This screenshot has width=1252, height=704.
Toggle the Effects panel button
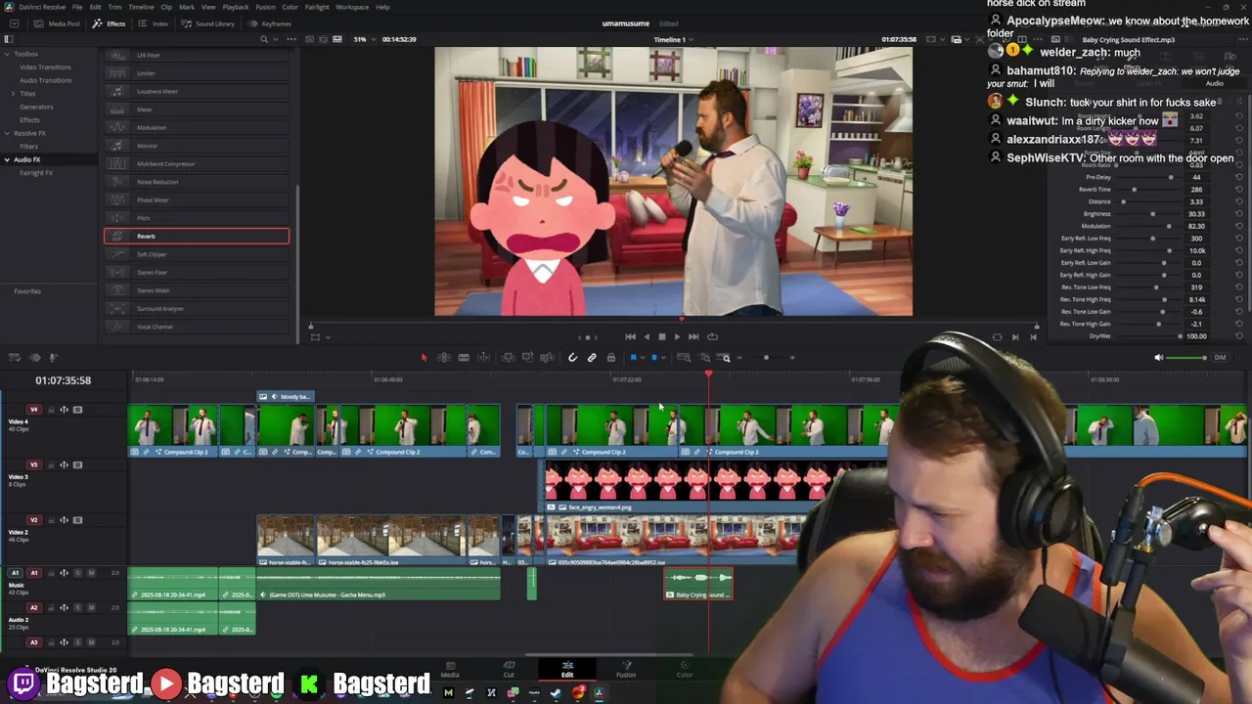pos(110,23)
